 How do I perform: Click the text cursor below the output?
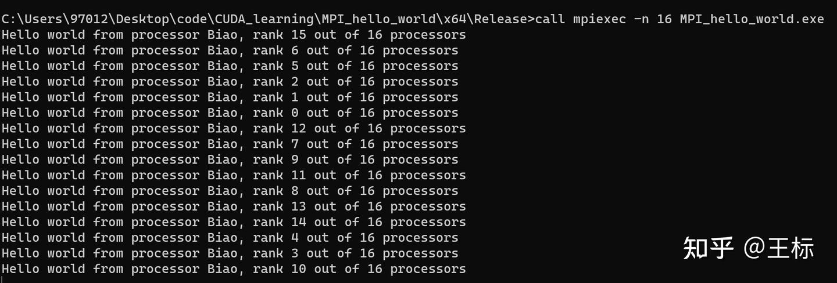[2, 280]
